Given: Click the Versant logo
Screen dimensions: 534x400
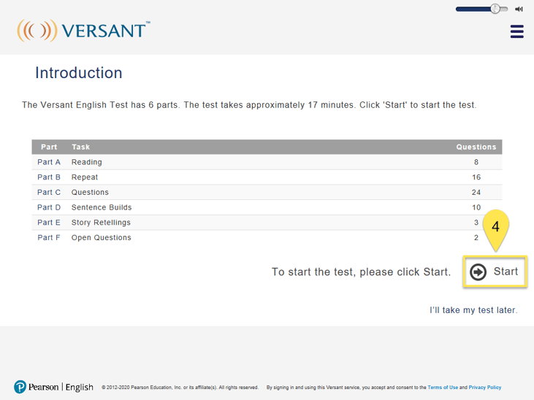Looking at the screenshot, I should (x=84, y=31).
